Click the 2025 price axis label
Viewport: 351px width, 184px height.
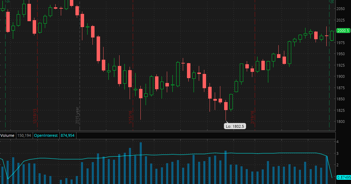pos(341,20)
